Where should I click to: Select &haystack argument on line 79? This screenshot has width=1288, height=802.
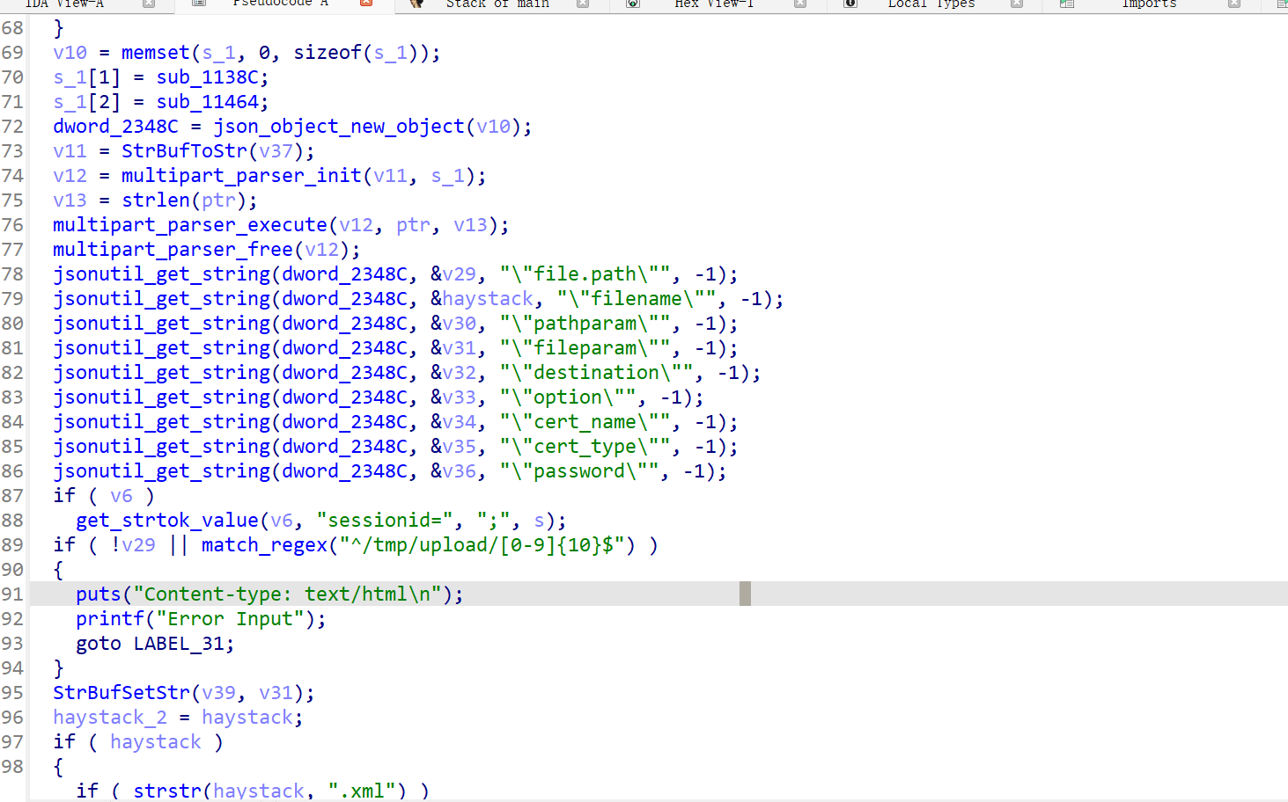click(482, 299)
